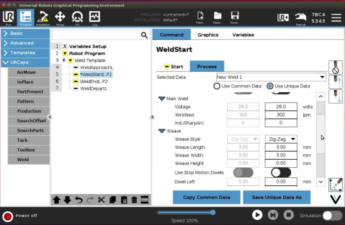Select Use Common Data radio

(x=217, y=86)
